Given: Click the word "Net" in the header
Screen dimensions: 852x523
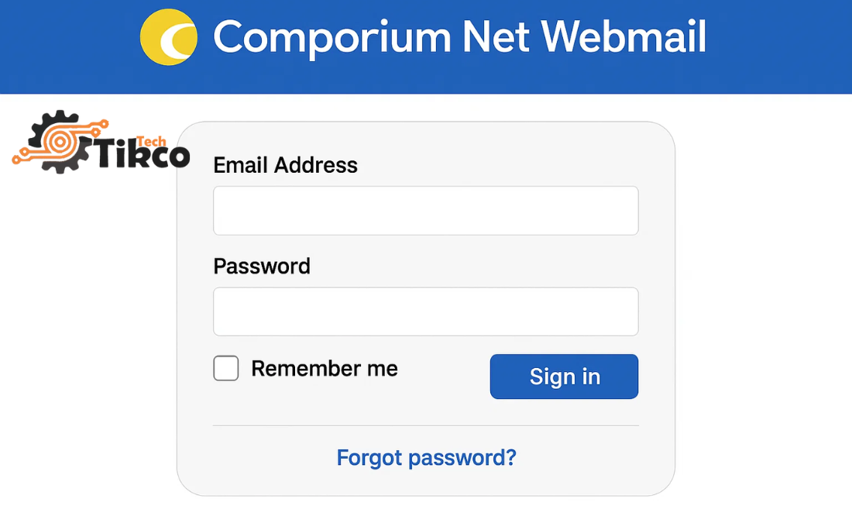Looking at the screenshot, I should coord(482,37).
